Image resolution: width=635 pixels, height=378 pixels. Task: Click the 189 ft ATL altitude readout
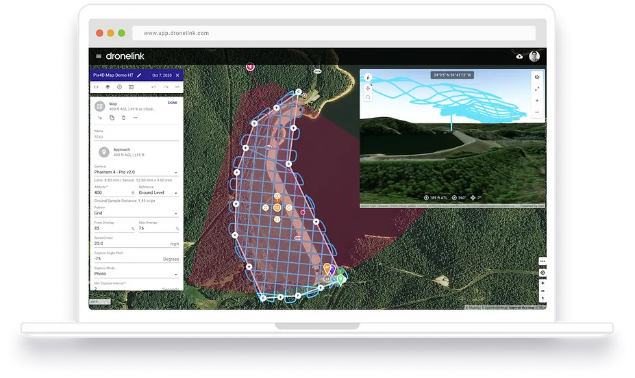(x=436, y=198)
